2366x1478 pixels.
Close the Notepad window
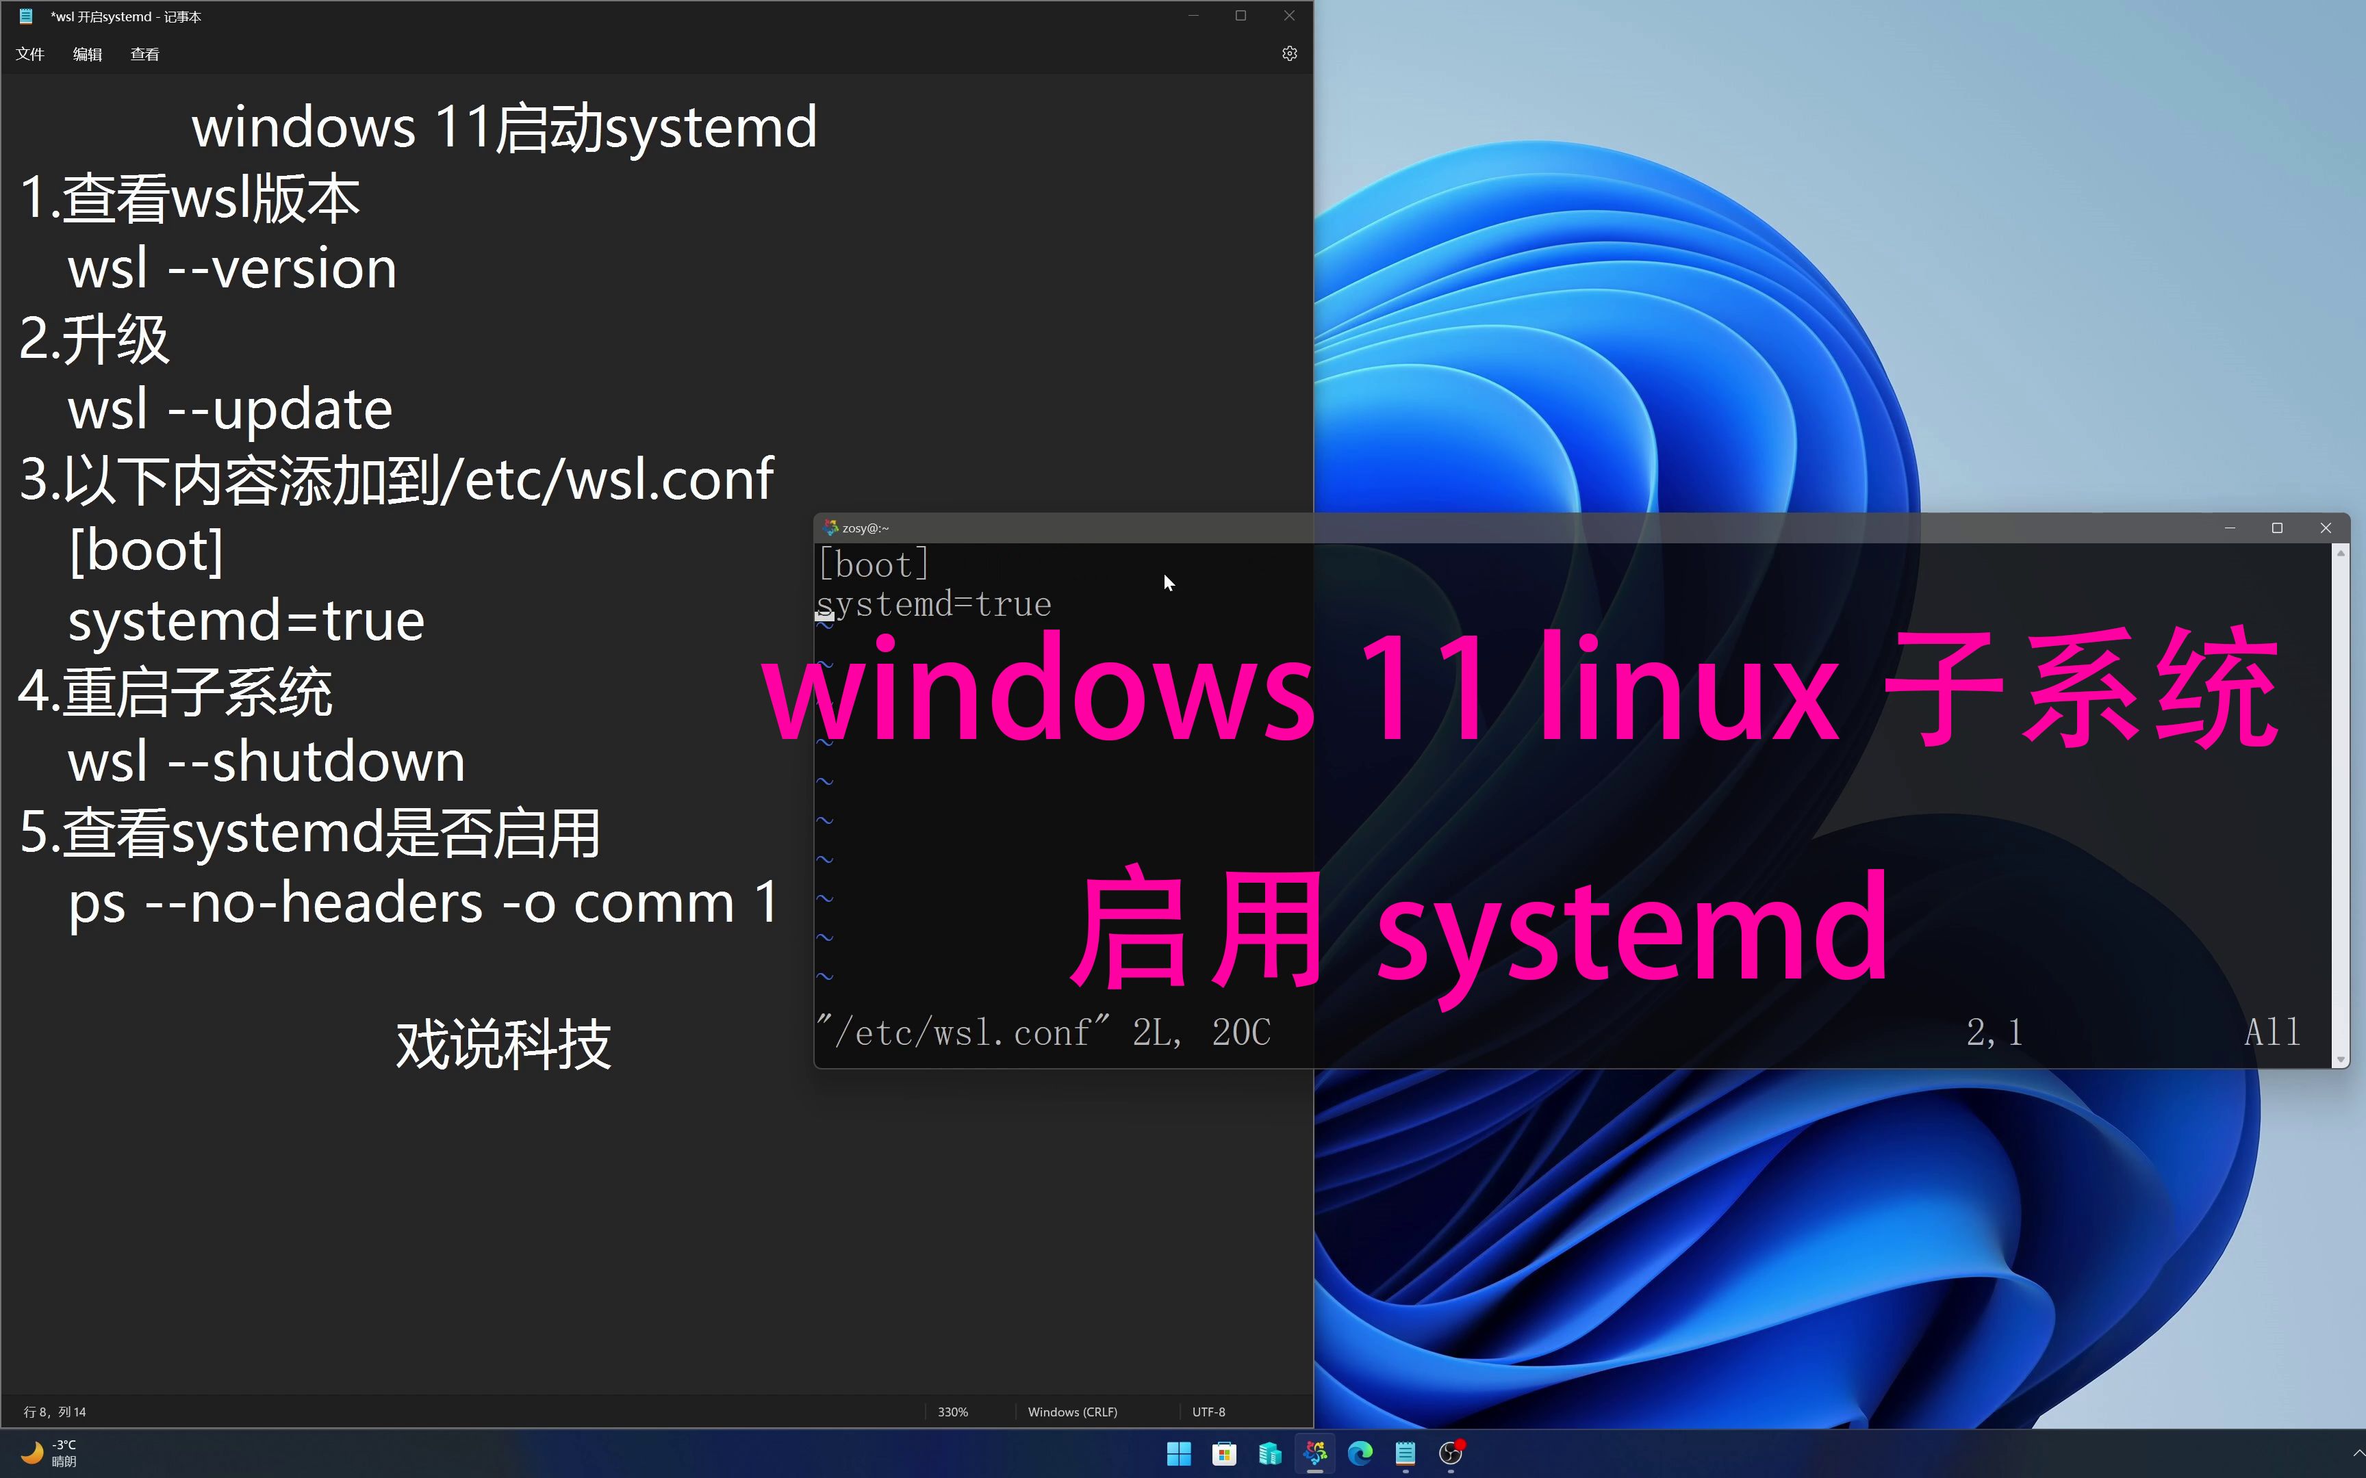(x=1288, y=16)
